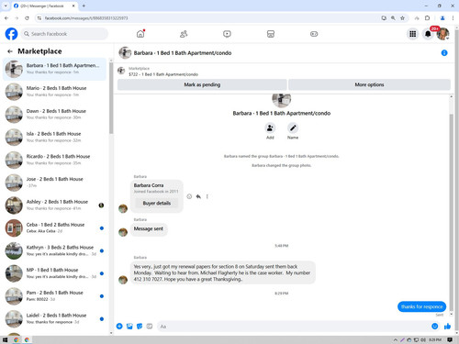Open the Chrome three-dot menu
The image size is (459, 344).
point(453,18)
